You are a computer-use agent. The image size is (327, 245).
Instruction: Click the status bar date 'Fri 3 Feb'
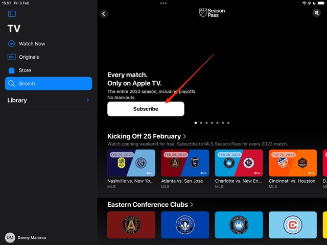[x=21, y=3]
